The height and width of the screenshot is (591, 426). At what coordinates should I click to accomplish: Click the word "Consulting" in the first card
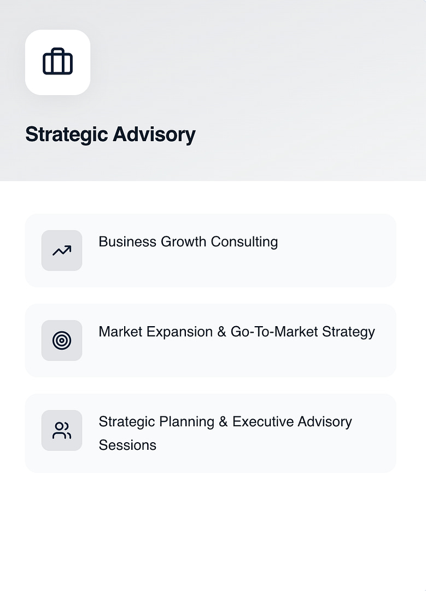pyautogui.click(x=244, y=242)
